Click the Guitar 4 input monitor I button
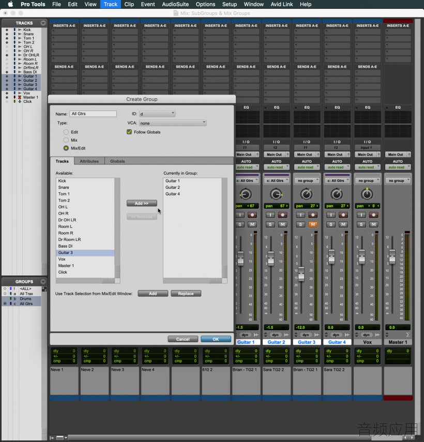This screenshot has height=442, width=424. click(331, 215)
